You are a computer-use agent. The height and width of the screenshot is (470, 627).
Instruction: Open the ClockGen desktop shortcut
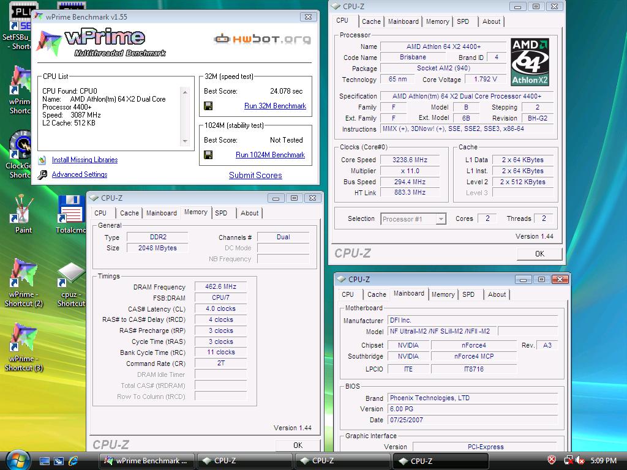pos(19,155)
